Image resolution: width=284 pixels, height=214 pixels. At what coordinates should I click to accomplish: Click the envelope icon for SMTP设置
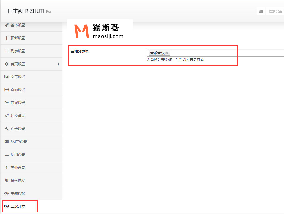click(x=7, y=142)
